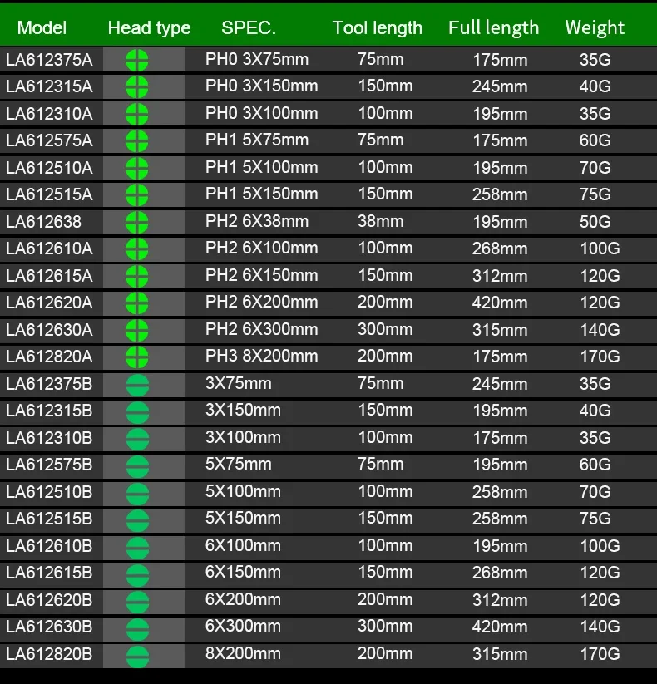Select the cross head icon in LA612638 row
Image resolution: width=657 pixels, height=684 pixels.
click(137, 223)
